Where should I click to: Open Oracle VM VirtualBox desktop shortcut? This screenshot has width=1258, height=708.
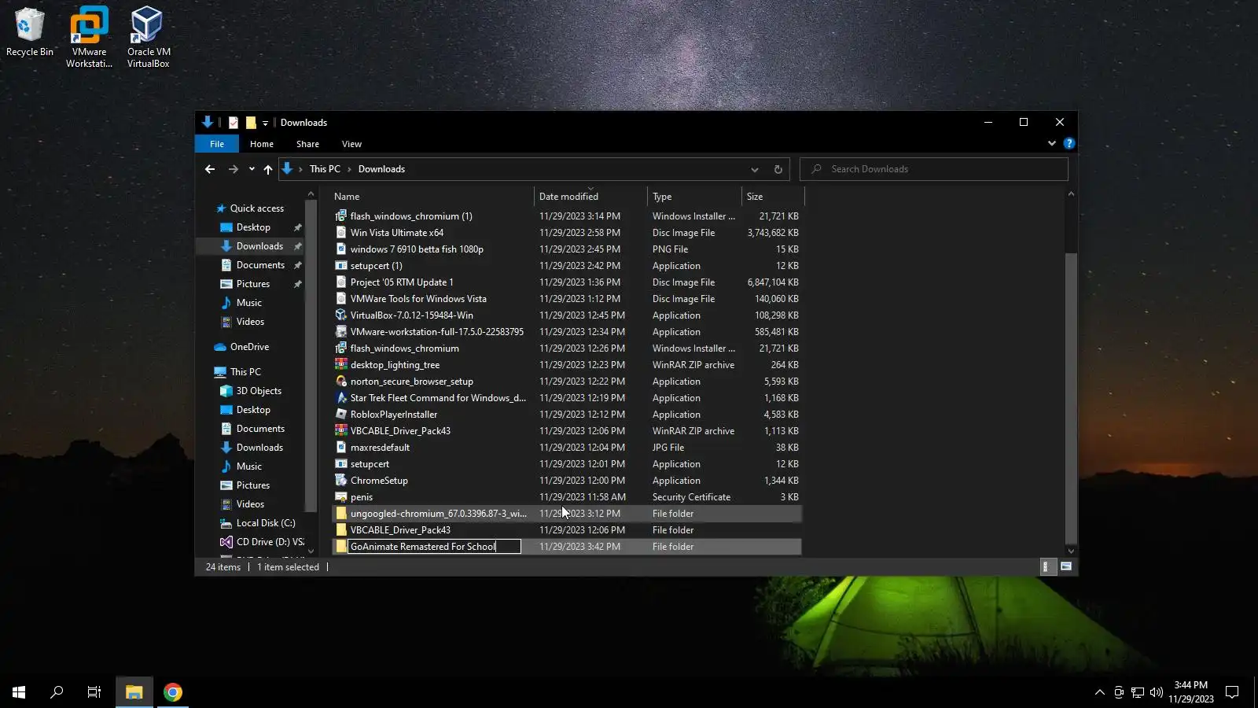click(148, 36)
